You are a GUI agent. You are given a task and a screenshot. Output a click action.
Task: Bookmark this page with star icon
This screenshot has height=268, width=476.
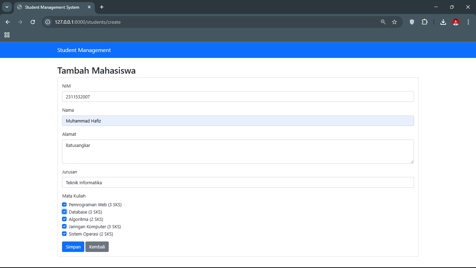pos(394,22)
